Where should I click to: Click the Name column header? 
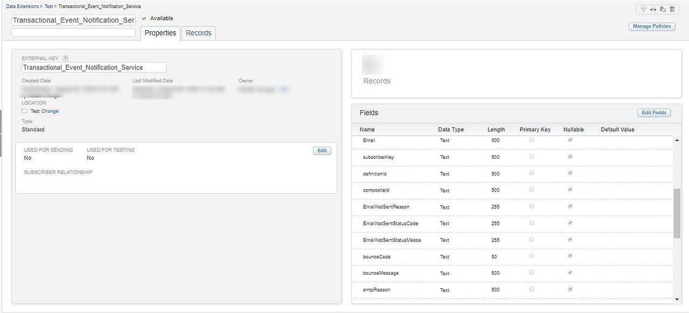[367, 130]
